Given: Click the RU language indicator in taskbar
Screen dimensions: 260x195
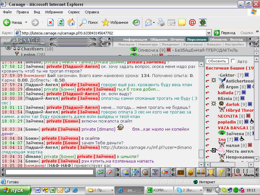Looking at the screenshot, I should pyautogui.click(x=209, y=190).
